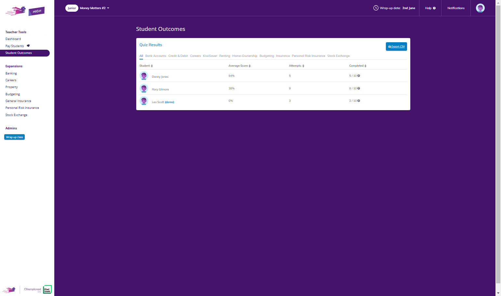Click the scrollbar down arrow
501x296 pixels.
point(498,293)
